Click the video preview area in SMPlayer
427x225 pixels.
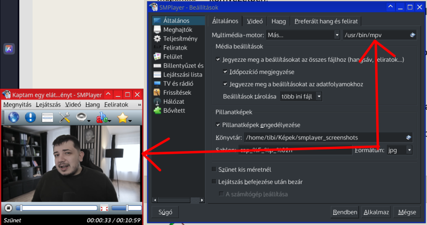click(x=72, y=163)
